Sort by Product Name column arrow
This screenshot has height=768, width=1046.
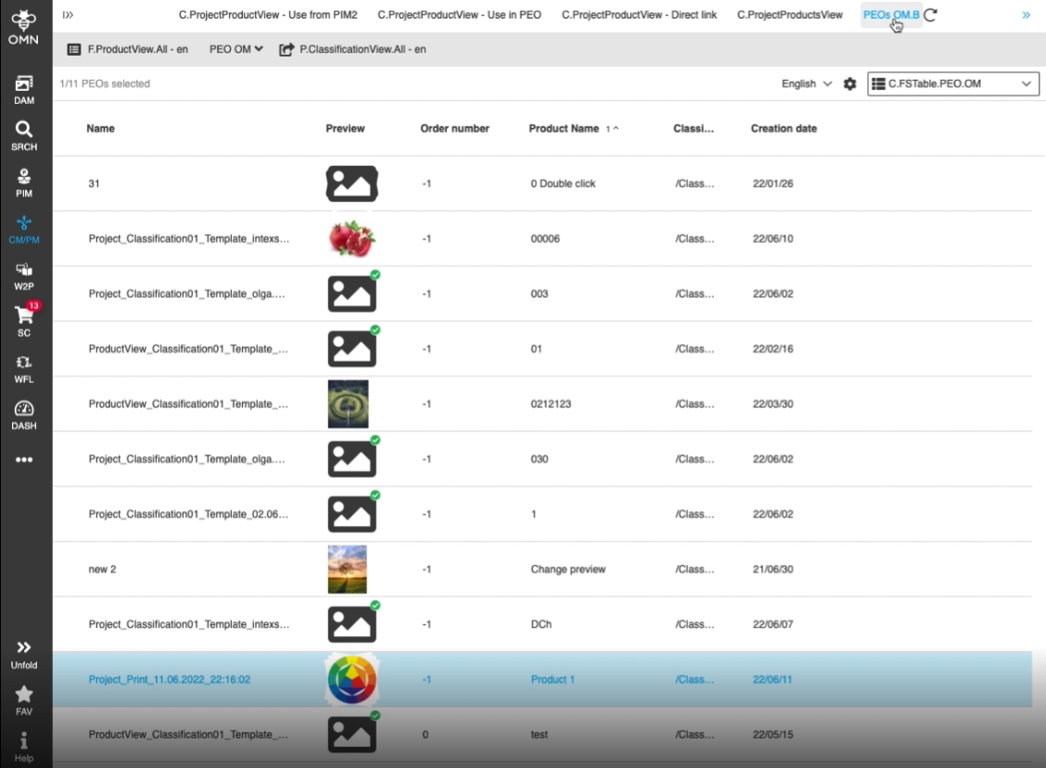pyautogui.click(x=612, y=129)
